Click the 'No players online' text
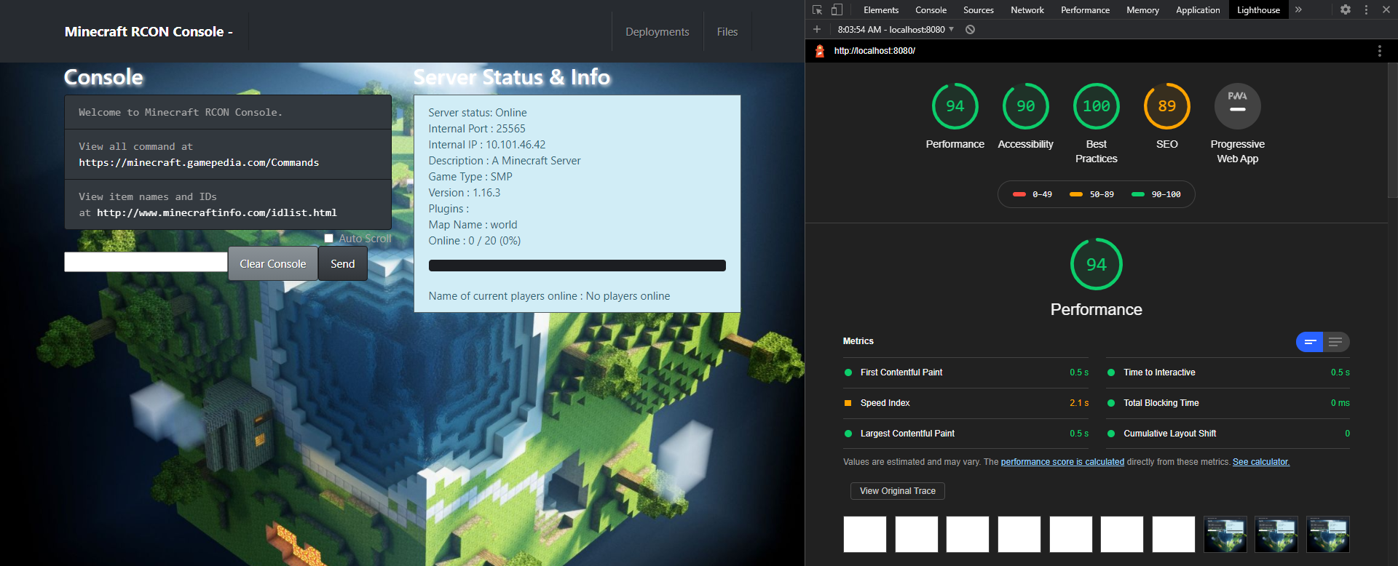 click(628, 296)
